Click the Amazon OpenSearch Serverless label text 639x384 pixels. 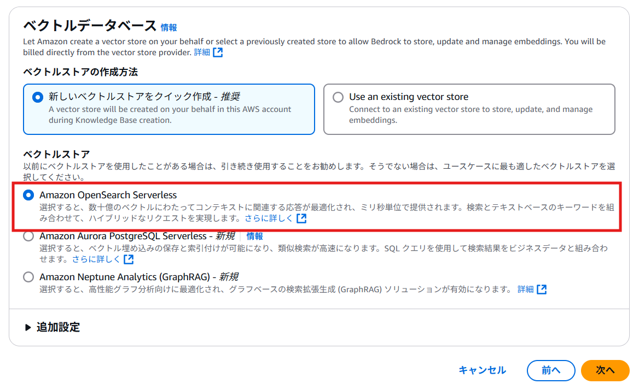[x=108, y=195]
